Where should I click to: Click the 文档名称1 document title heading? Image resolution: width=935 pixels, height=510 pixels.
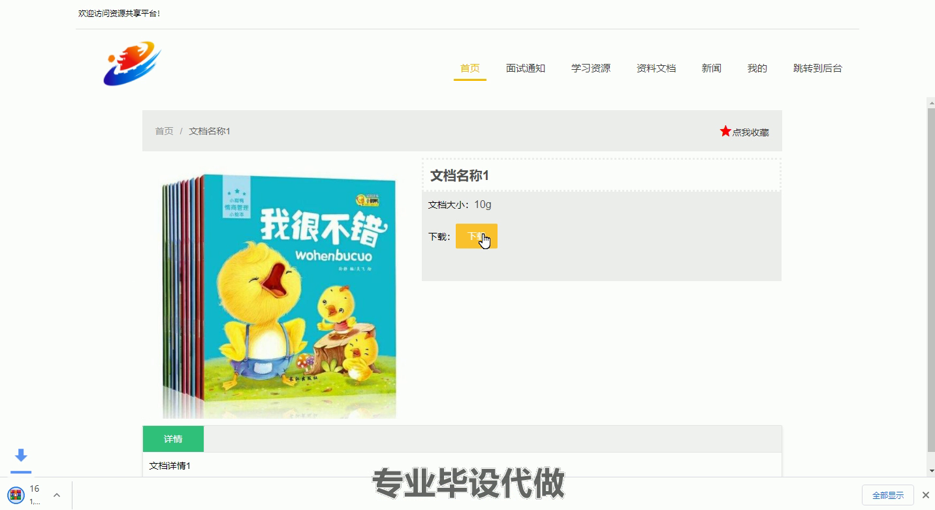pyautogui.click(x=460, y=175)
